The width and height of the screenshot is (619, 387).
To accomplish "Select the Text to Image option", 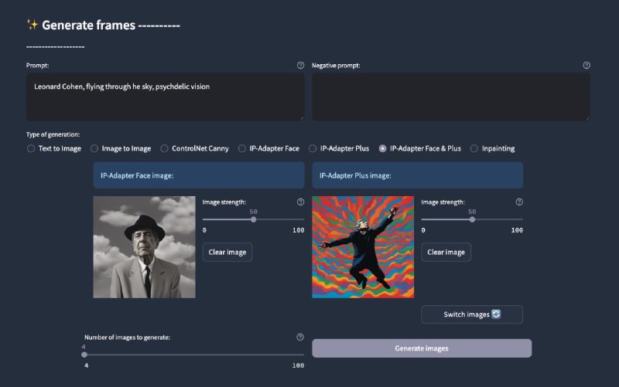I will (x=31, y=148).
